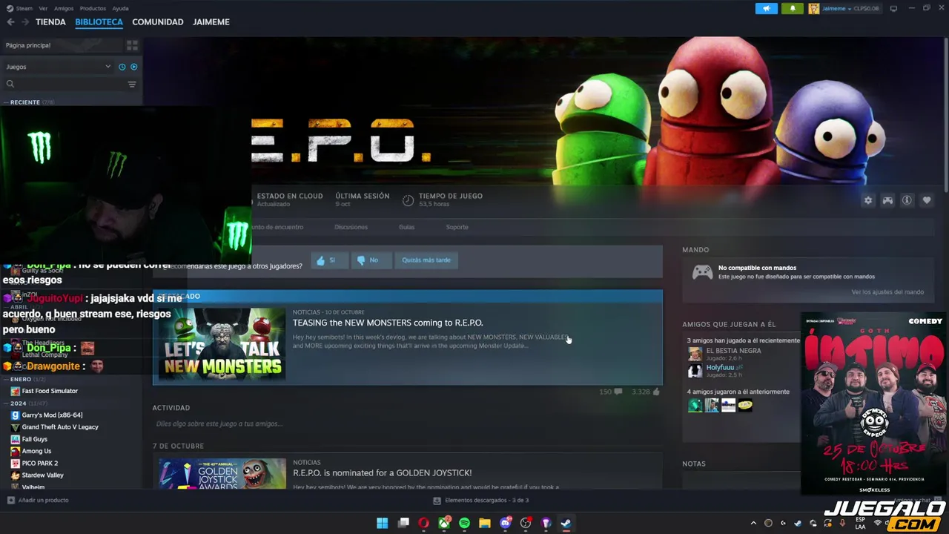Click the Página principal button
The width and height of the screenshot is (949, 534).
click(x=62, y=45)
